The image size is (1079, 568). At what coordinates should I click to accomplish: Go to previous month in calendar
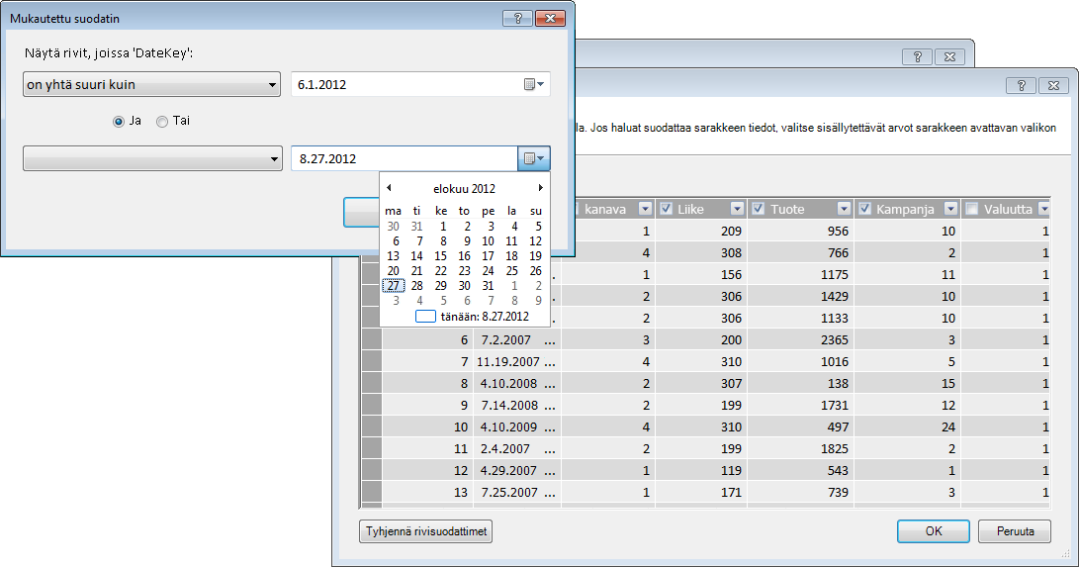pyautogui.click(x=389, y=188)
